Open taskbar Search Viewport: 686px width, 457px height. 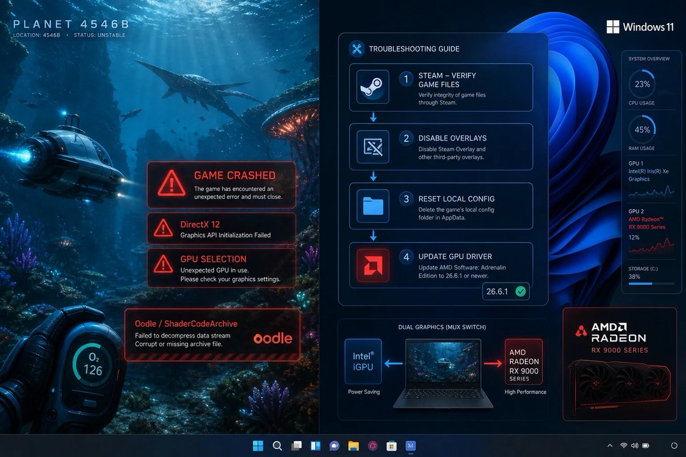[x=277, y=446]
